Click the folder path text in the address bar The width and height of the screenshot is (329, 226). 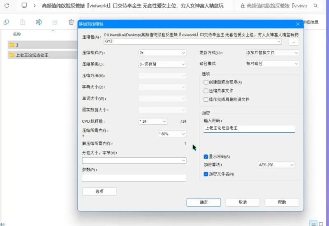coord(132,6)
